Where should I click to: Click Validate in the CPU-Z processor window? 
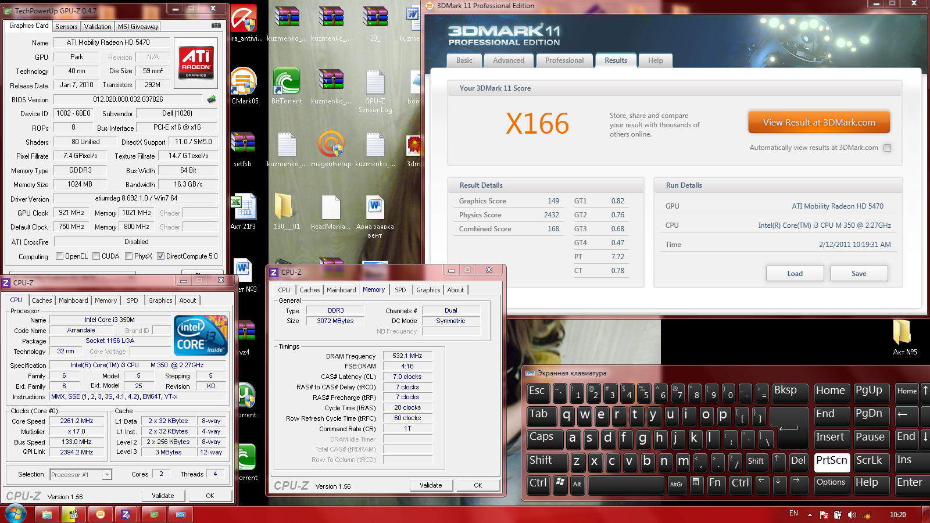(163, 496)
